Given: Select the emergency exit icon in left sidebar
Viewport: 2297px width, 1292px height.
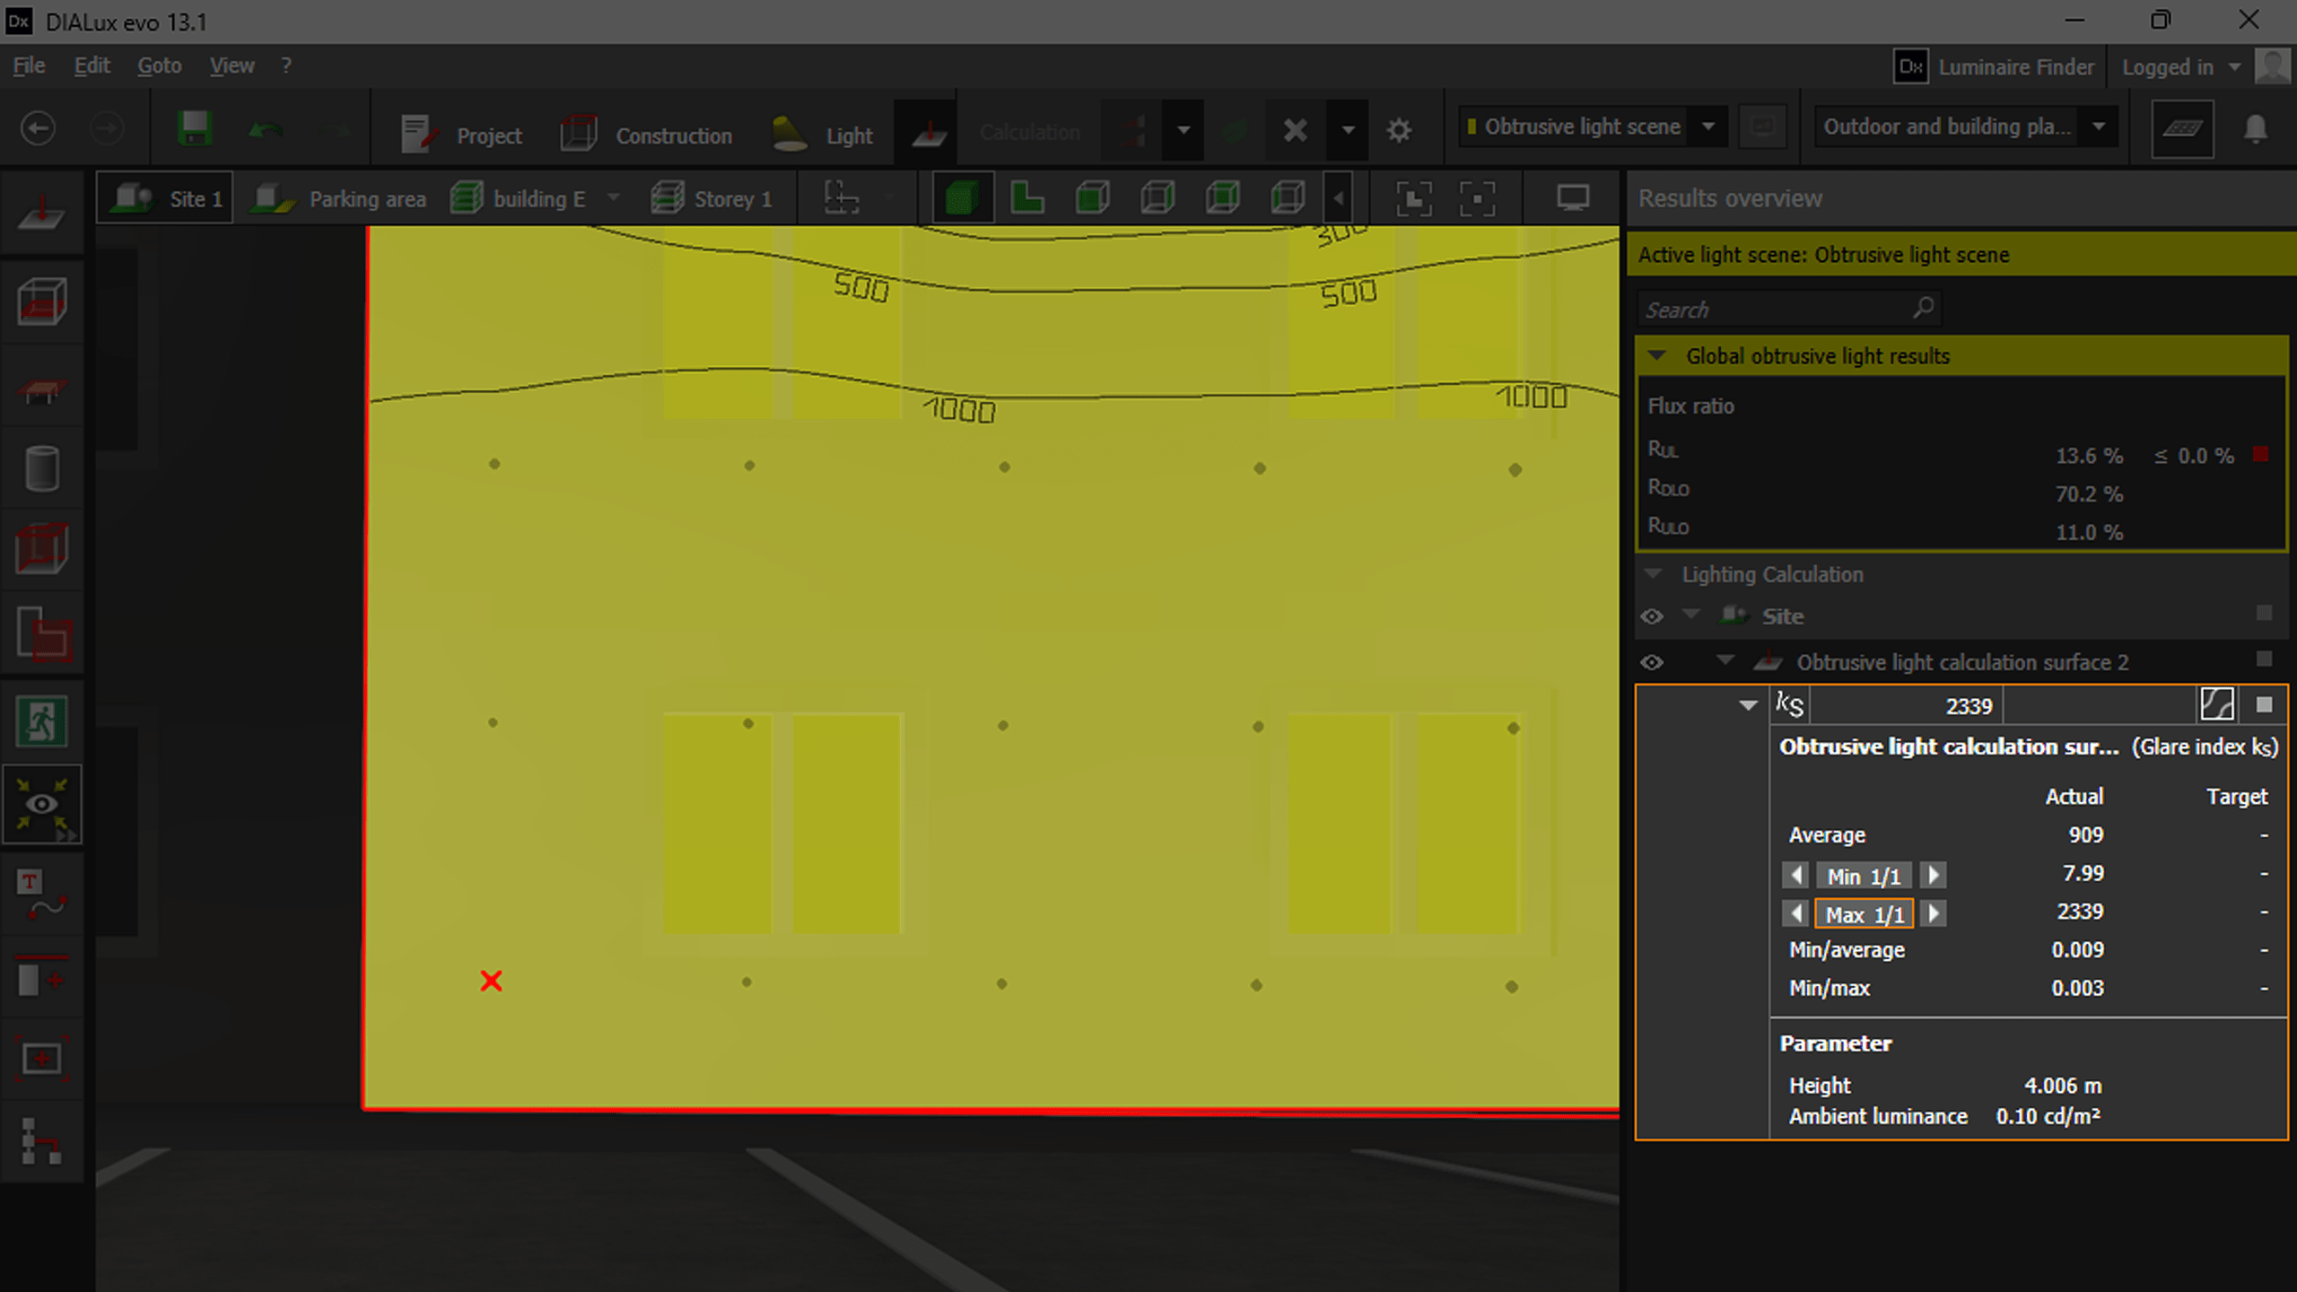Looking at the screenshot, I should [x=41, y=721].
